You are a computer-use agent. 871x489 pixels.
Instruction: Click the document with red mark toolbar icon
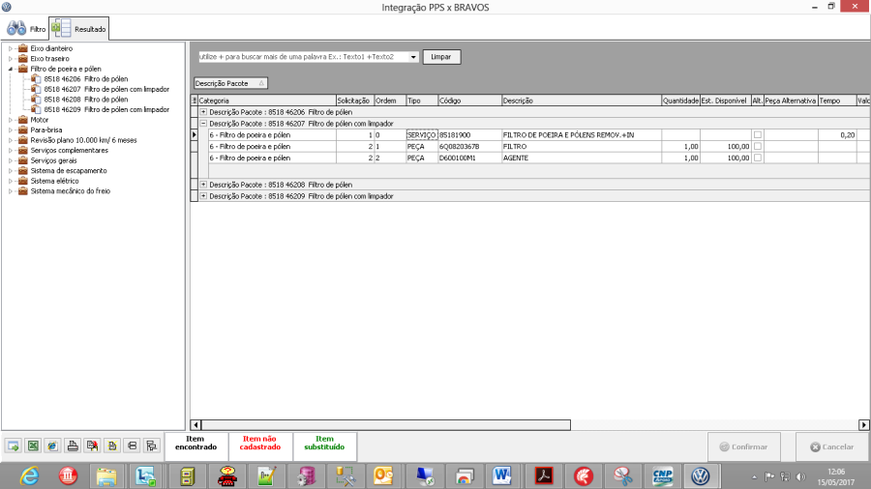(92, 446)
